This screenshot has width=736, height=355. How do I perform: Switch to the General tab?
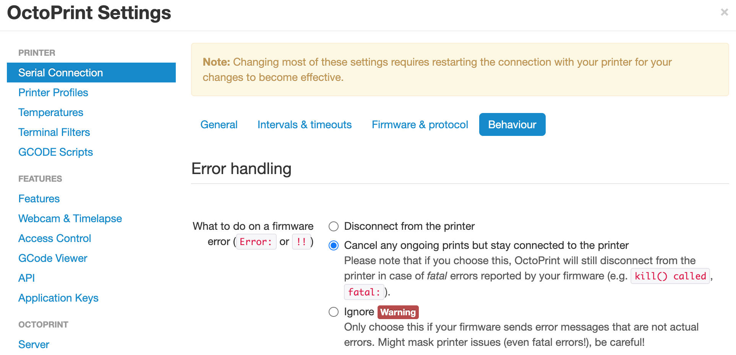pyautogui.click(x=219, y=124)
